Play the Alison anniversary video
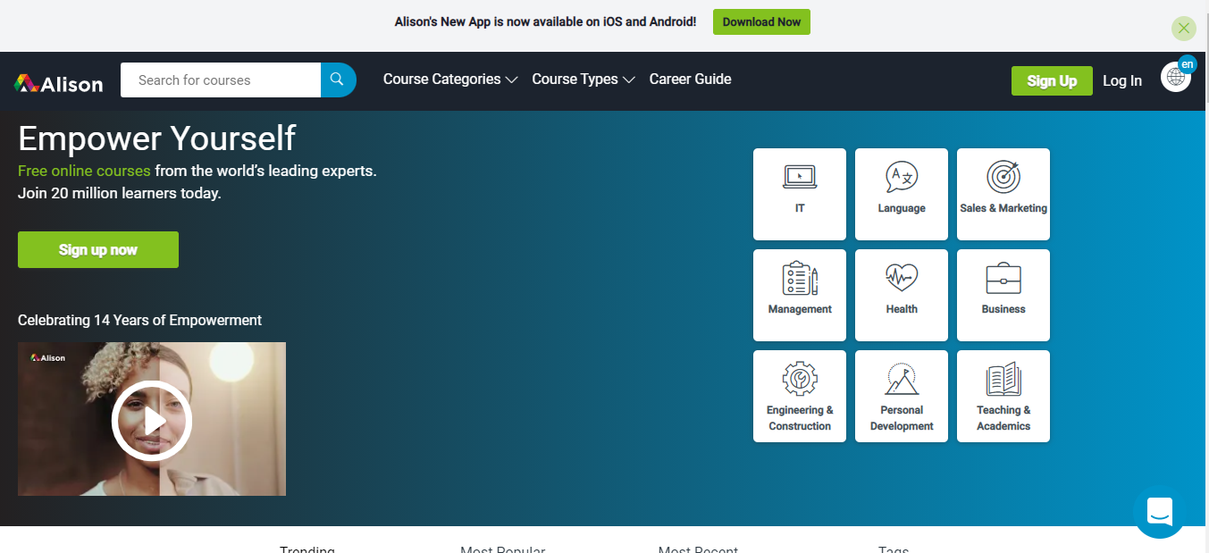The height and width of the screenshot is (553, 1209). [x=152, y=420]
